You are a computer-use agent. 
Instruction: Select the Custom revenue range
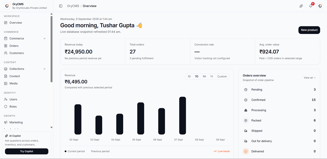click(x=222, y=77)
